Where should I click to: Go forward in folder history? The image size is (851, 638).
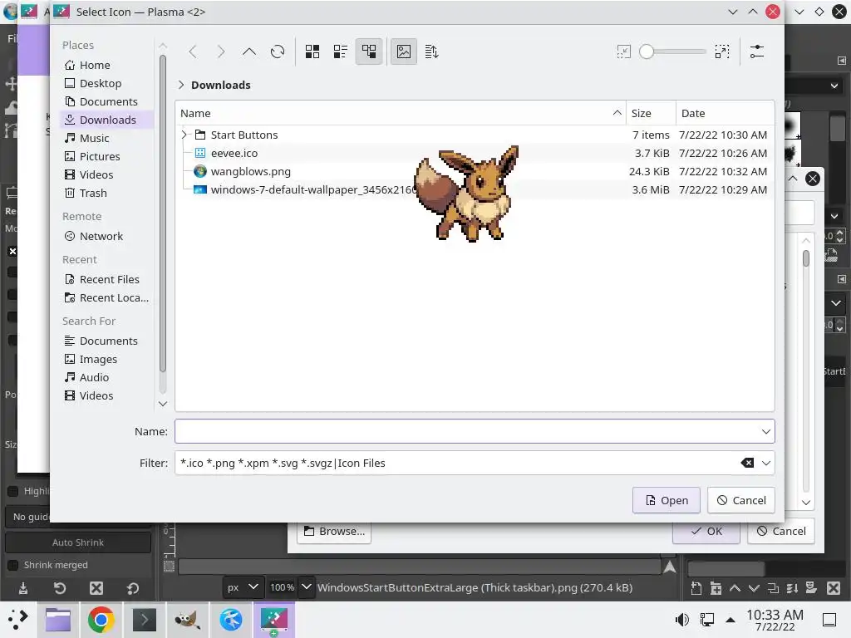(x=221, y=52)
